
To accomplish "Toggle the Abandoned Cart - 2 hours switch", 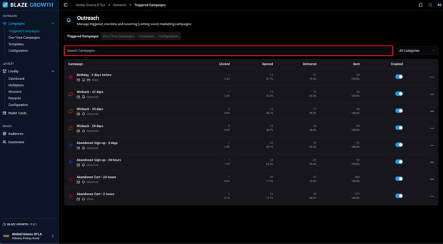I will (399, 196).
